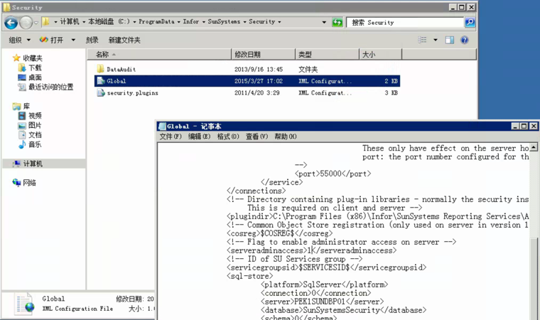The width and height of the screenshot is (540, 320).
Task: Click the help question mark icon
Action: [465, 41]
